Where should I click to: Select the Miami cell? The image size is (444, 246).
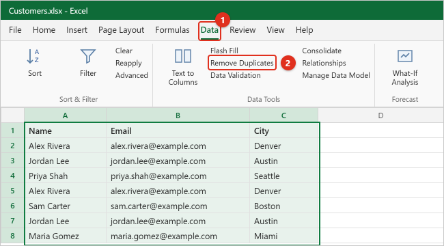[284, 236]
